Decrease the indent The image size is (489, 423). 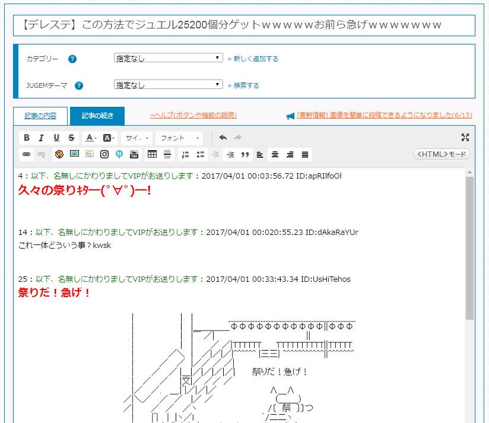[x=215, y=154]
